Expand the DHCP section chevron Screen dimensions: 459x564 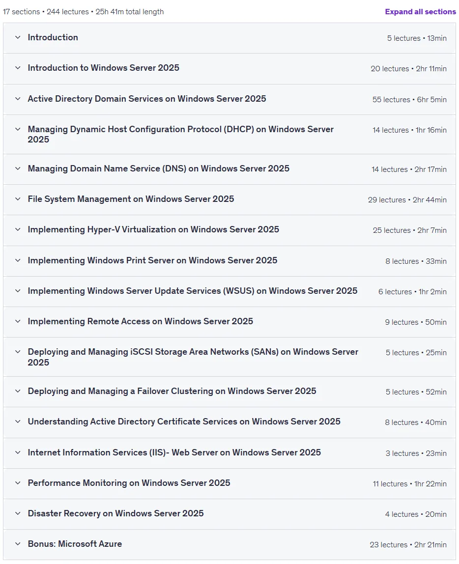coord(18,130)
